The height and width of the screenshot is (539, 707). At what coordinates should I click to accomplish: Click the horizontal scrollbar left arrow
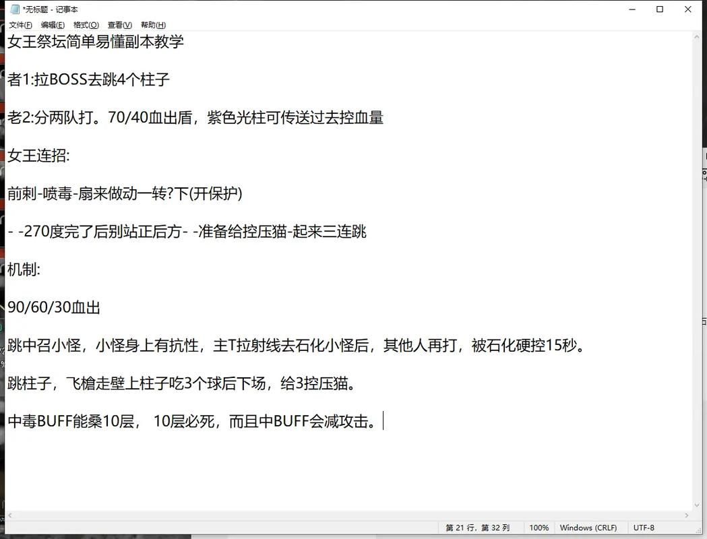(x=9, y=515)
